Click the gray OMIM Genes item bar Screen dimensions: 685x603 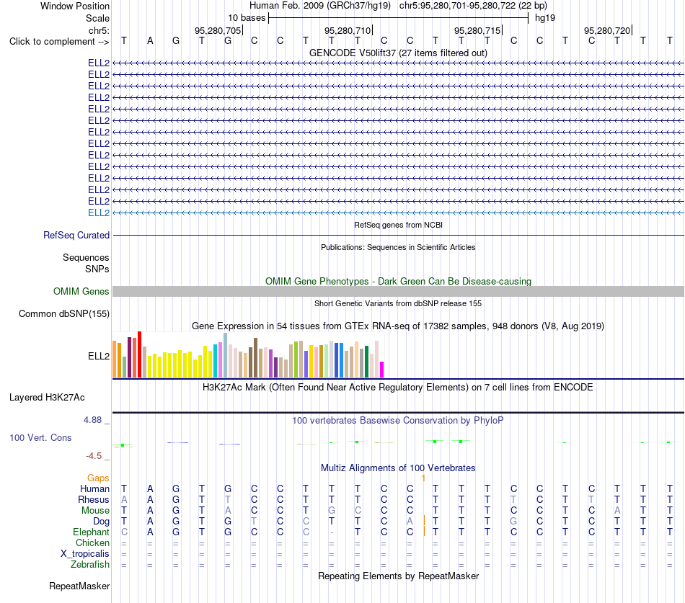pos(398,291)
